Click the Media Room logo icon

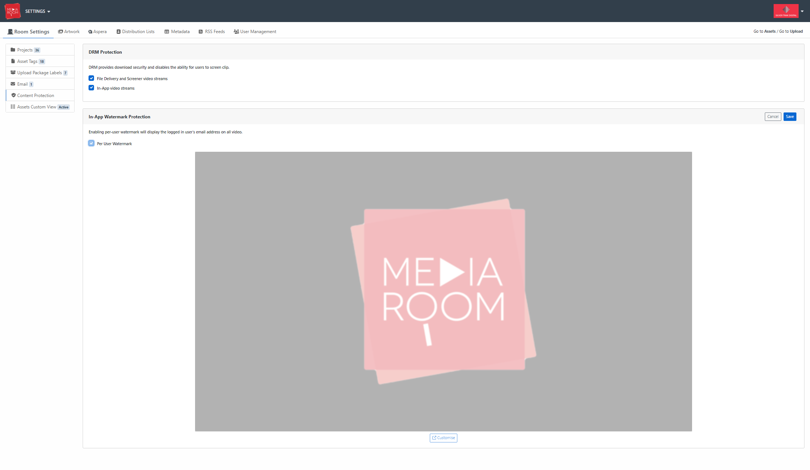pyautogui.click(x=12, y=11)
